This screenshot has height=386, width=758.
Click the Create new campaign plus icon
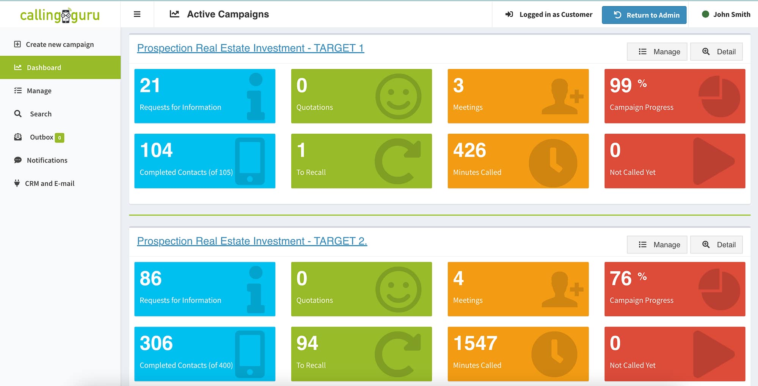tap(17, 44)
